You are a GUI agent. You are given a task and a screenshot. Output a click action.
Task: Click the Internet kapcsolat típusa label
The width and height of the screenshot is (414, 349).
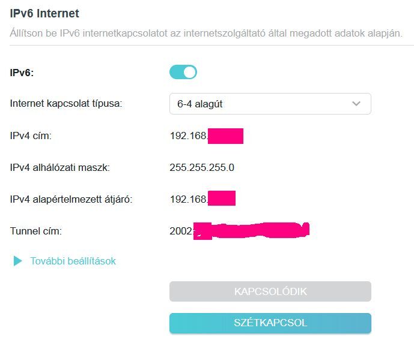tap(66, 104)
